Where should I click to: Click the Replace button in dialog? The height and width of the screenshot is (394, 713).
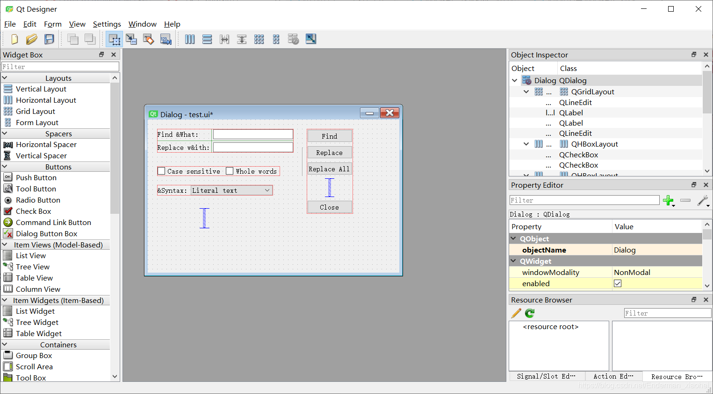coord(330,153)
